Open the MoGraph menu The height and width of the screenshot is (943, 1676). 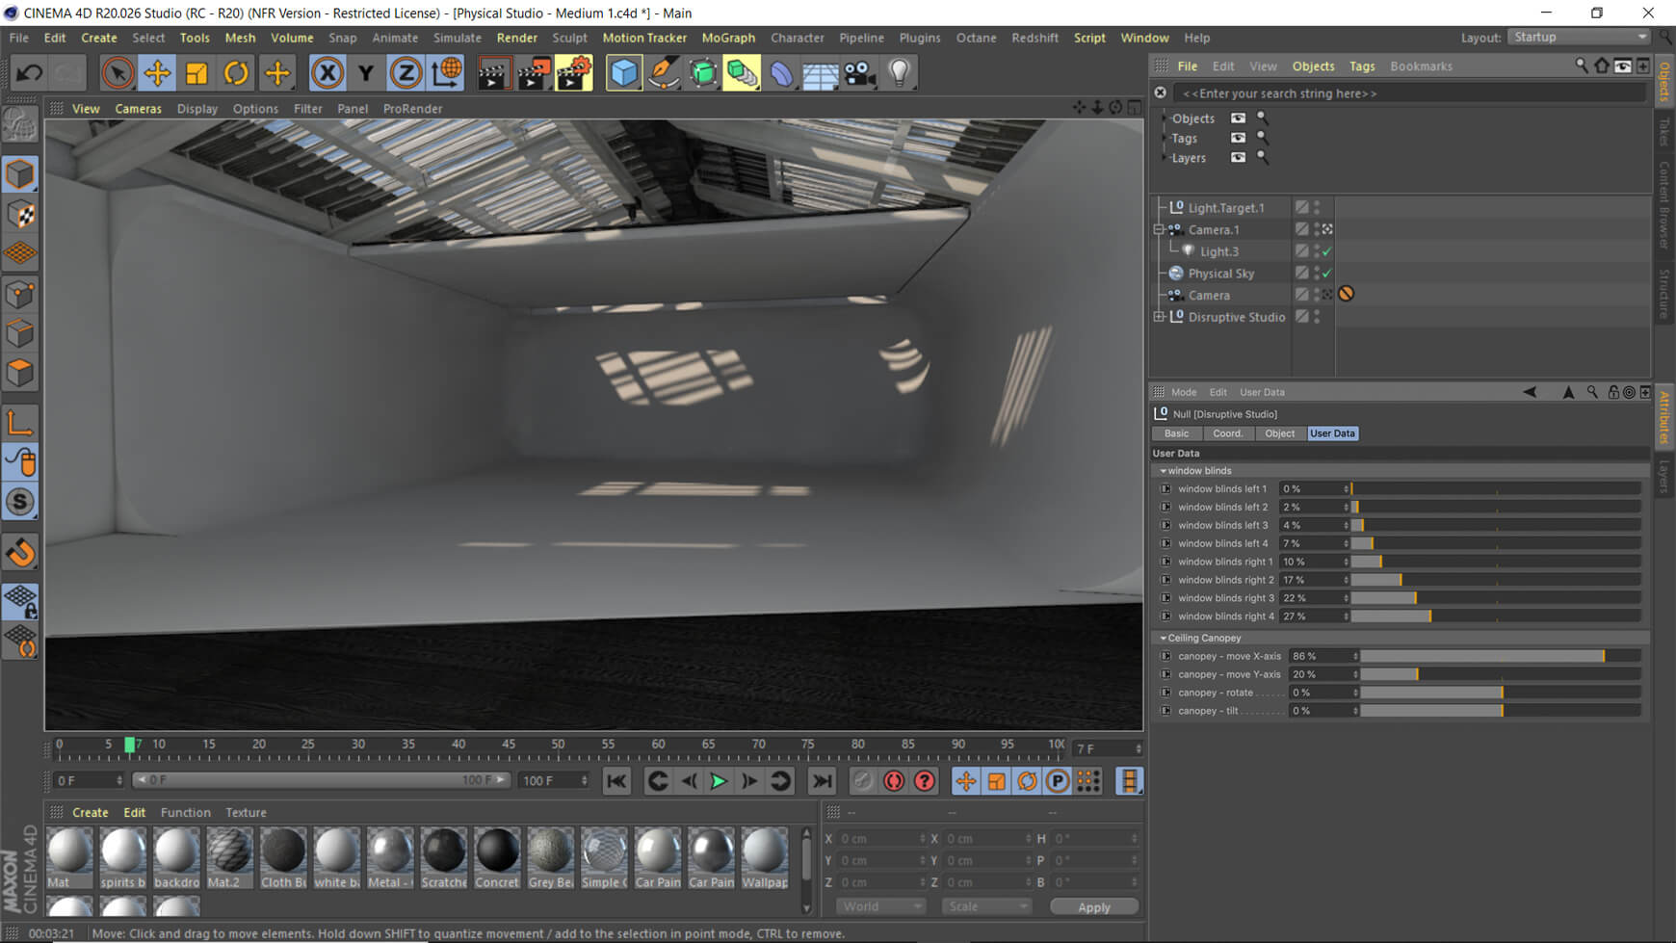click(x=727, y=38)
